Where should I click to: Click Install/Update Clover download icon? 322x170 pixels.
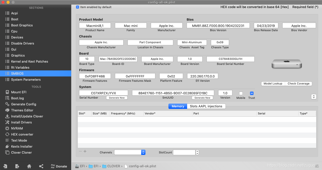click(7, 116)
